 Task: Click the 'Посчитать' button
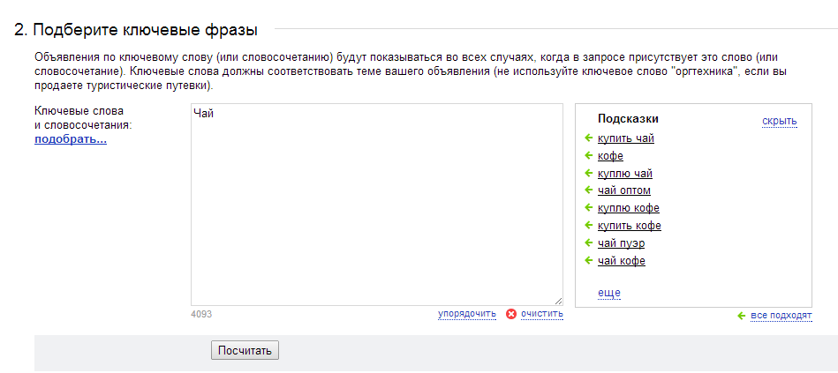(245, 351)
